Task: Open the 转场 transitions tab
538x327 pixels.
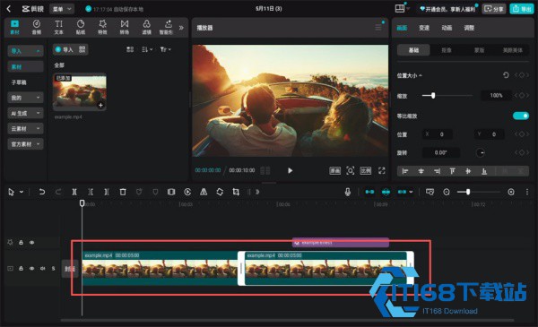Action: pyautogui.click(x=125, y=27)
